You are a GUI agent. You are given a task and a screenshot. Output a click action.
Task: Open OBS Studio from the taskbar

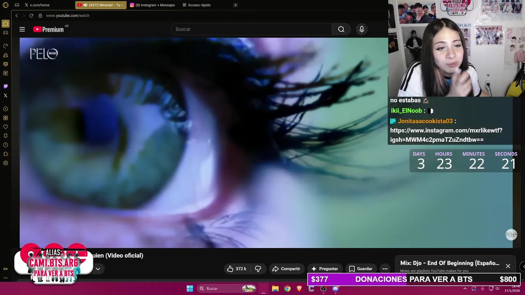(324, 288)
